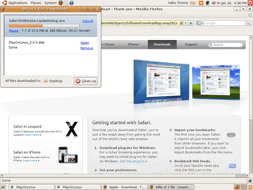The image size is (253, 190).
Task: Click the Safari on Mac screenshot image
Action: [161, 82]
